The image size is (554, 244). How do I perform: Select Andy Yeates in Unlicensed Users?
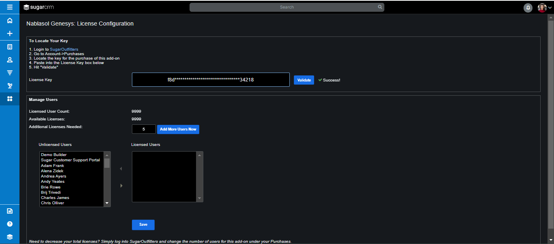(72, 182)
